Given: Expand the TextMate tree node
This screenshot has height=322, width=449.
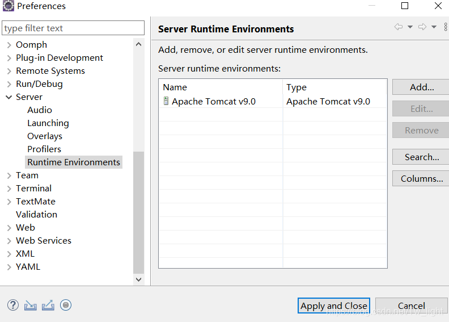Looking at the screenshot, I should click(x=9, y=202).
